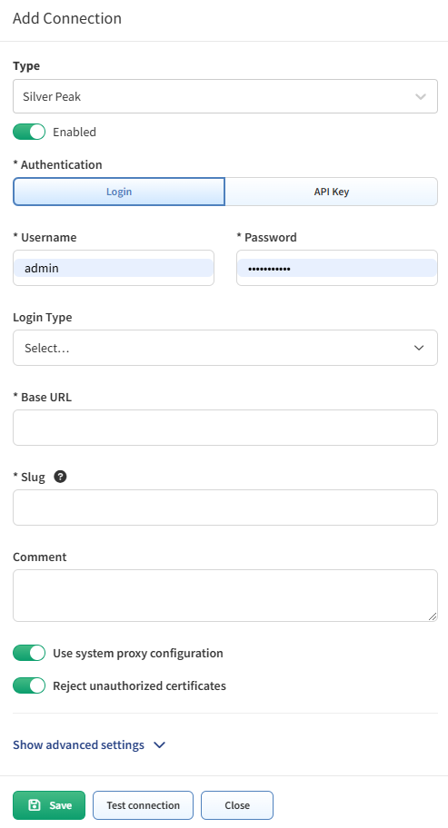
Task: Click the Slug help question mark icon
Action: [x=60, y=477]
